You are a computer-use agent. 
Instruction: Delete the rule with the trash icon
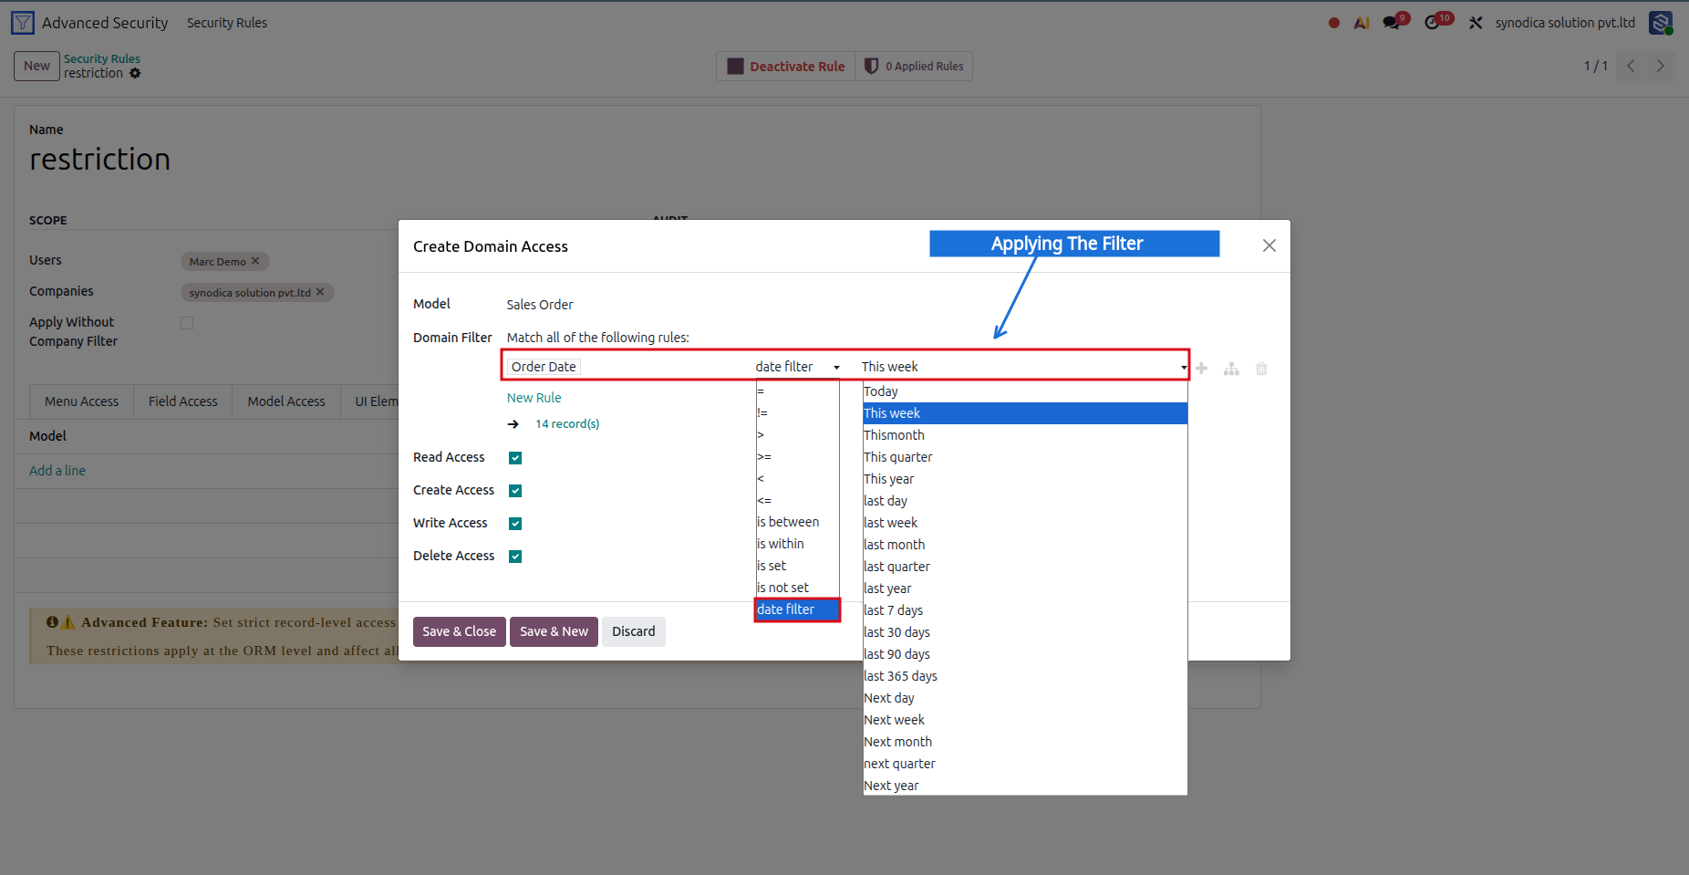click(x=1261, y=369)
